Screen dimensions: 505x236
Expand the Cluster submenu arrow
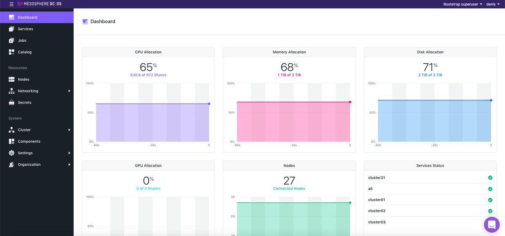click(x=69, y=130)
